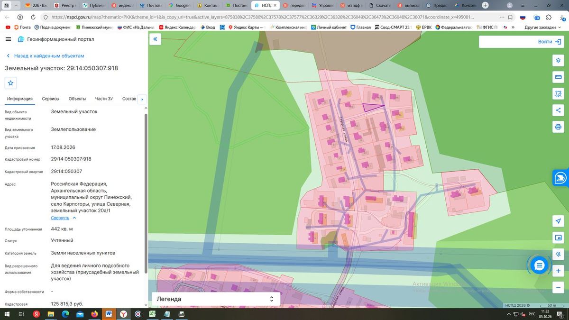Click the Войти login button

[521, 42]
